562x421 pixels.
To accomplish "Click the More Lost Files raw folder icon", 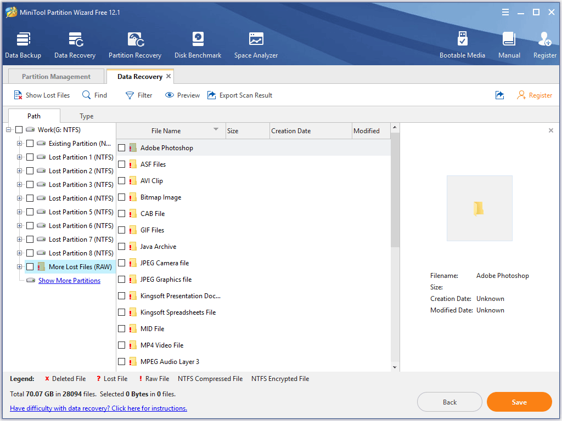I will [41, 266].
